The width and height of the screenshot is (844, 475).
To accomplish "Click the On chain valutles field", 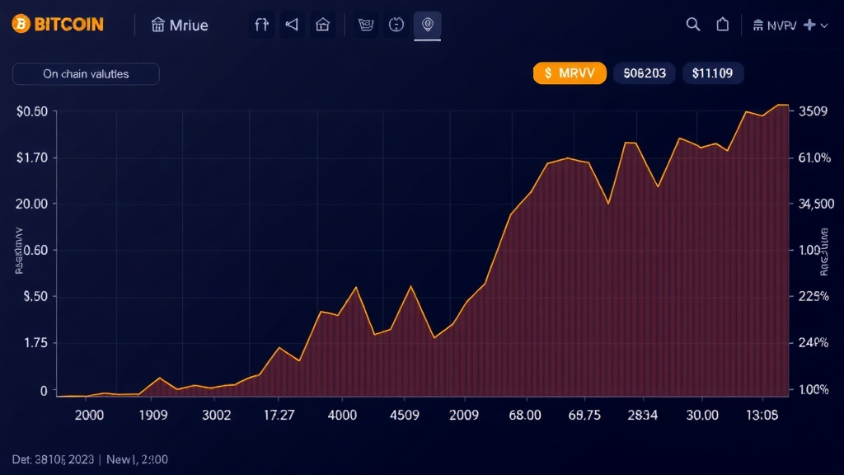I will 86,74.
